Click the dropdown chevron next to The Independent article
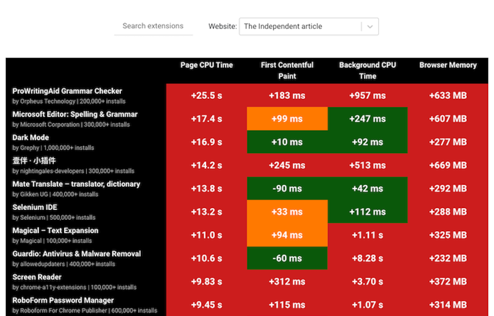The image size is (494, 316). 370,26
